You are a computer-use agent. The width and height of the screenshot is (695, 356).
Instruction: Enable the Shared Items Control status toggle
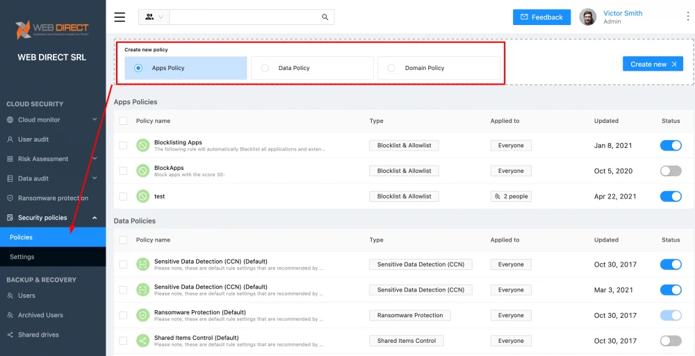(x=671, y=341)
